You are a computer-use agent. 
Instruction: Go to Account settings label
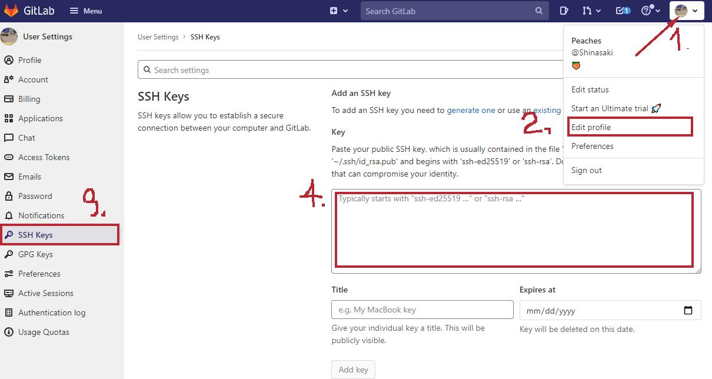(x=33, y=79)
